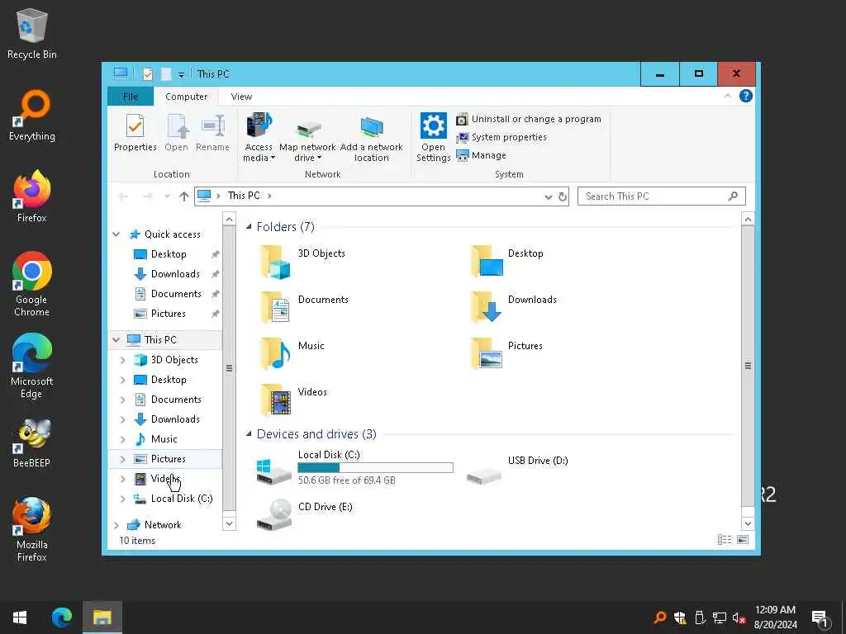Image resolution: width=846 pixels, height=634 pixels.
Task: Refresh the This PC address bar
Action: pos(562,196)
